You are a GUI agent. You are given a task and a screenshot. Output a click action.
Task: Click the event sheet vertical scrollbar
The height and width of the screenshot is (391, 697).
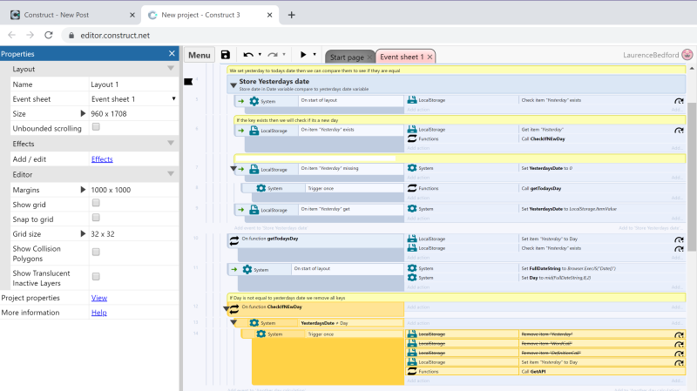[692, 177]
